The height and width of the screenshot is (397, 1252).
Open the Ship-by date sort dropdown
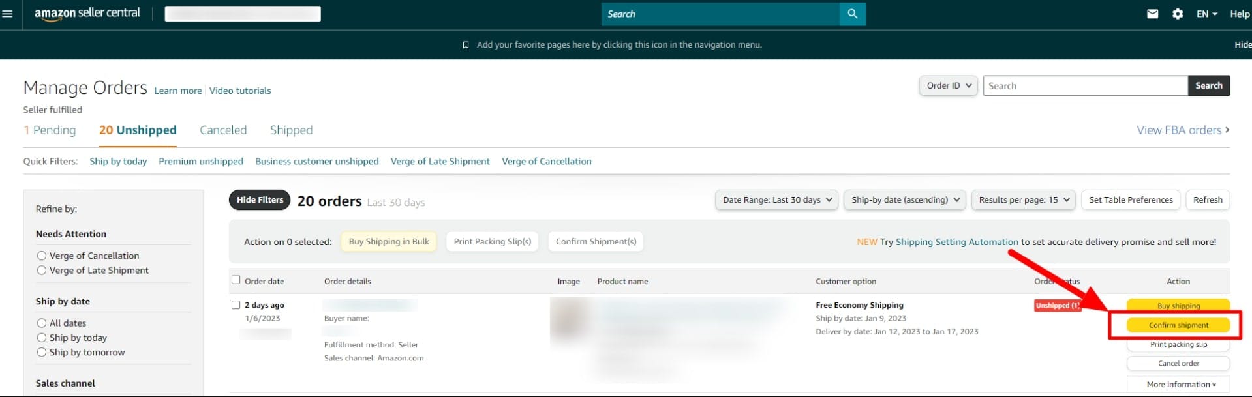click(905, 200)
